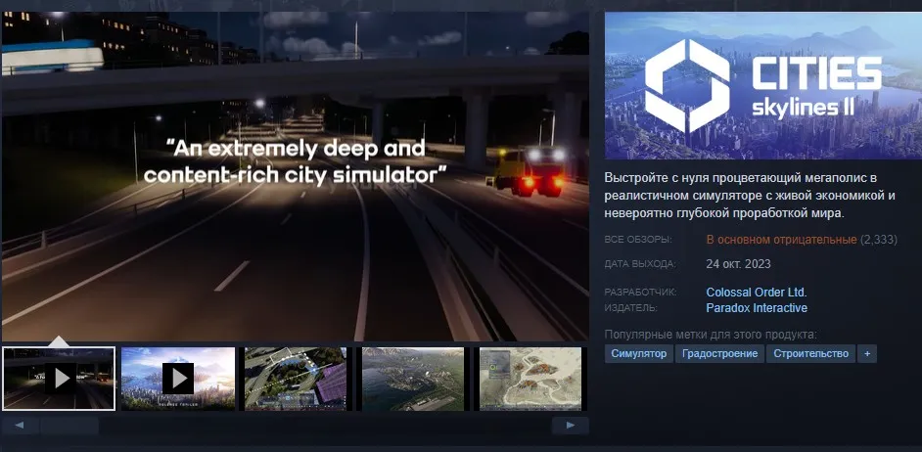Click the left arrow of the thumbnail strip
Image resolution: width=922 pixels, height=452 pixels.
click(20, 426)
